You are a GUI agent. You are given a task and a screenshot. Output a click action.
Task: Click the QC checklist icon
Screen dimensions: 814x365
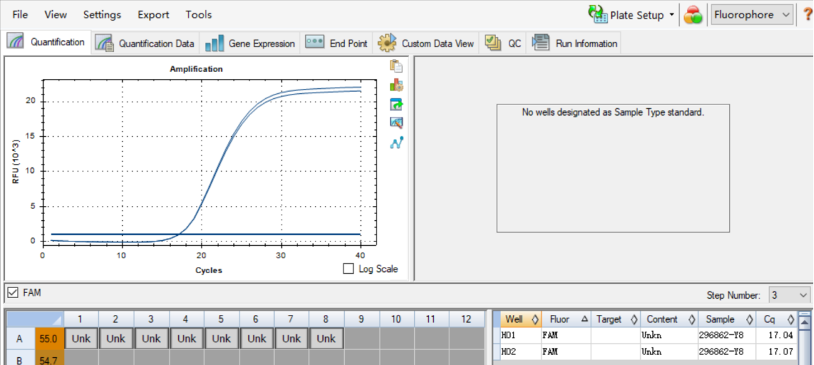(492, 43)
